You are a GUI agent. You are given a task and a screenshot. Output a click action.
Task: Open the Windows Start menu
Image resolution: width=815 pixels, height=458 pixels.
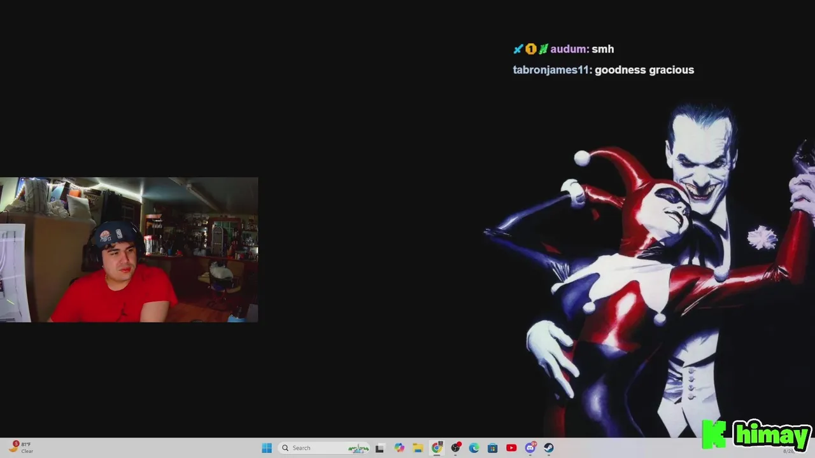(x=267, y=448)
